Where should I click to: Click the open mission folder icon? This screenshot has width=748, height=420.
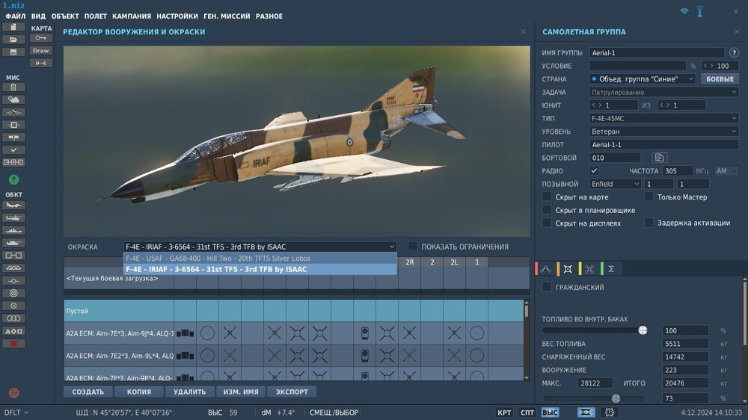click(x=13, y=40)
